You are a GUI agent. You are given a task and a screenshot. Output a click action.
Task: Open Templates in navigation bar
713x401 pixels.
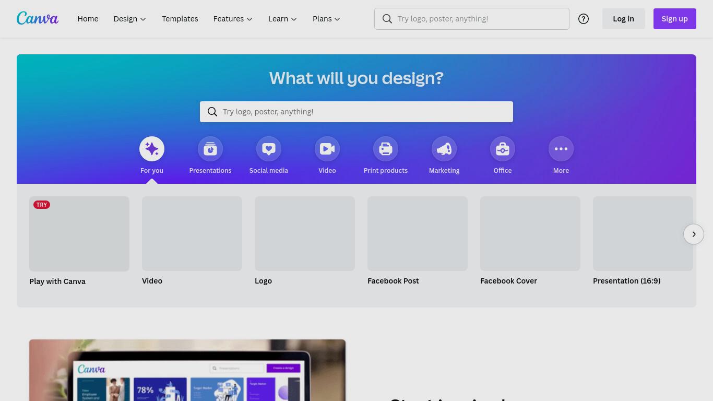[180, 19]
